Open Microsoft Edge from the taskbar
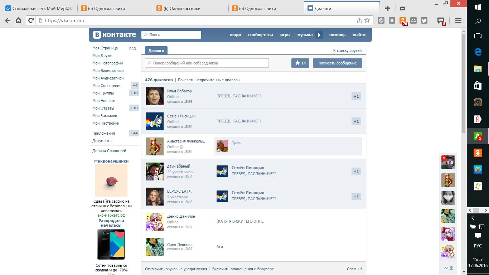489x275 pixels. pos(478,52)
